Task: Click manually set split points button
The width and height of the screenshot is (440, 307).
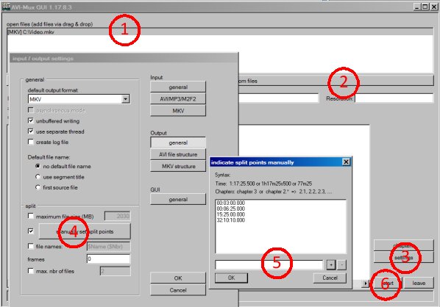Action: [x=85, y=231]
